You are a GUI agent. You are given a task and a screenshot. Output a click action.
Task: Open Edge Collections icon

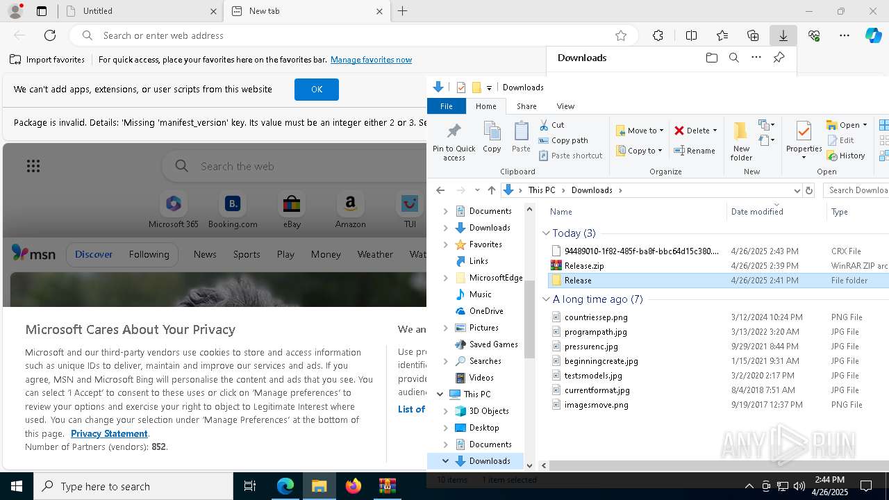[x=753, y=35]
